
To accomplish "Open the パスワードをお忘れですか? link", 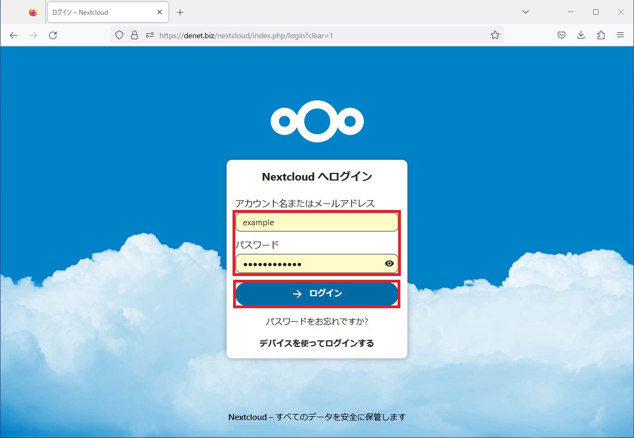I will pos(316,321).
